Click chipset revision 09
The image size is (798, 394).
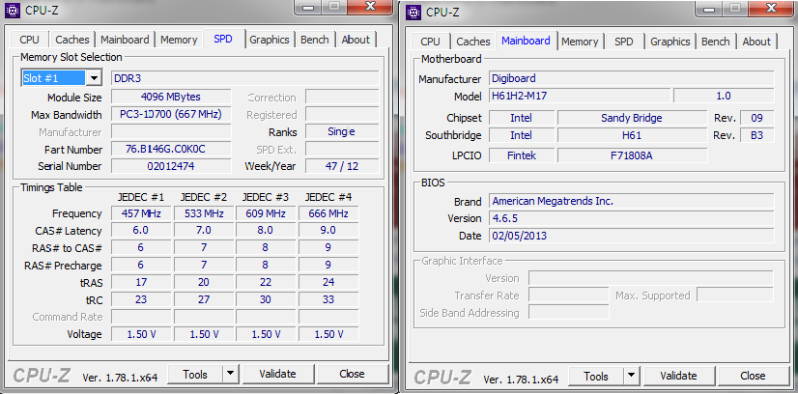(x=757, y=118)
